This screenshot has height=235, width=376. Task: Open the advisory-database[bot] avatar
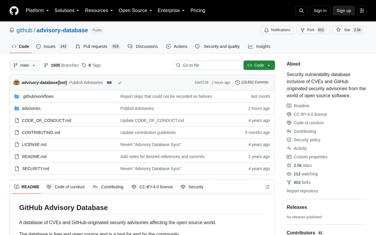point(16,83)
